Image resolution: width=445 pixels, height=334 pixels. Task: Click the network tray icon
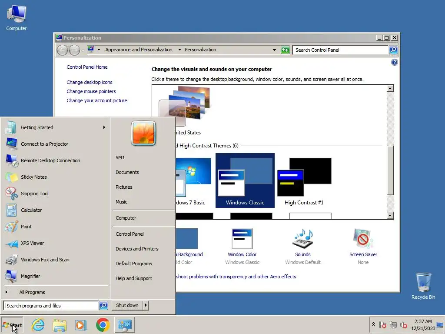click(x=393, y=325)
